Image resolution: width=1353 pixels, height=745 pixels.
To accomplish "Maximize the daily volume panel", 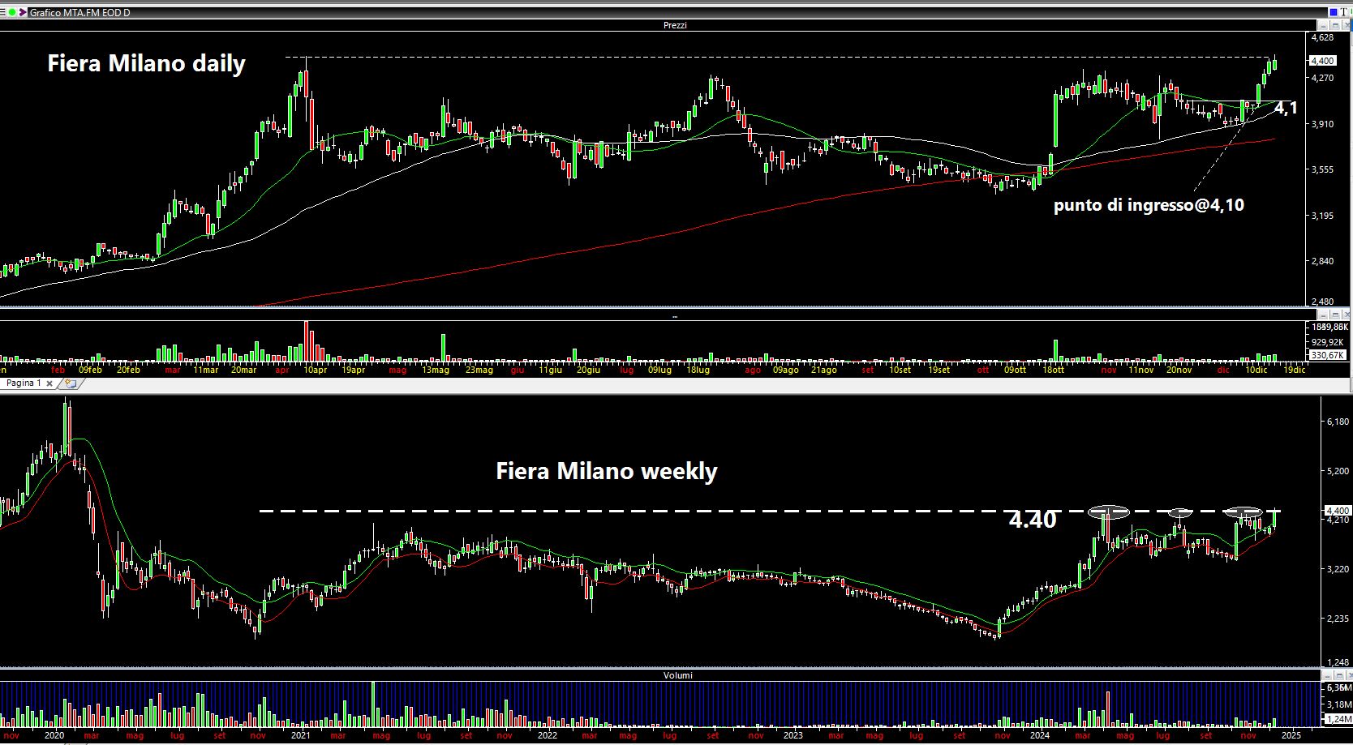I will [1335, 315].
